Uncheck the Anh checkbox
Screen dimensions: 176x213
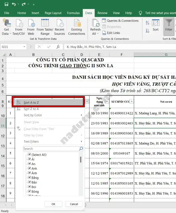click(x=29, y=168)
